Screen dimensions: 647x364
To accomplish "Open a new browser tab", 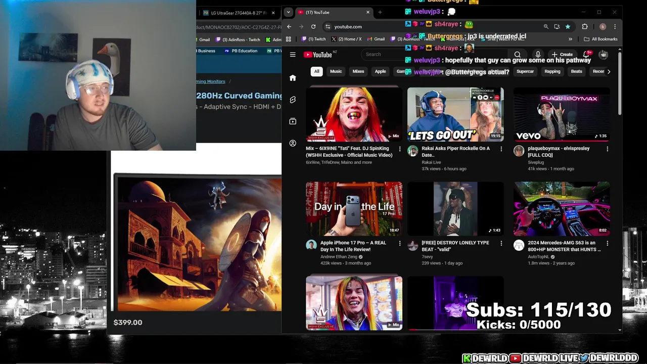I will [380, 12].
